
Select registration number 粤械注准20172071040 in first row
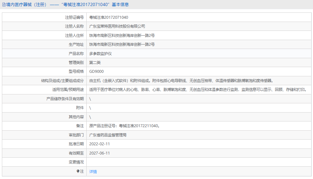click(x=109, y=17)
